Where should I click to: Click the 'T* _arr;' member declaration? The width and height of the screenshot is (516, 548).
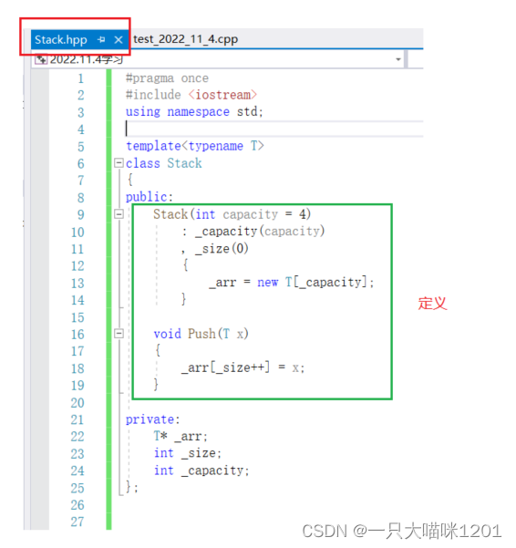pos(181,436)
